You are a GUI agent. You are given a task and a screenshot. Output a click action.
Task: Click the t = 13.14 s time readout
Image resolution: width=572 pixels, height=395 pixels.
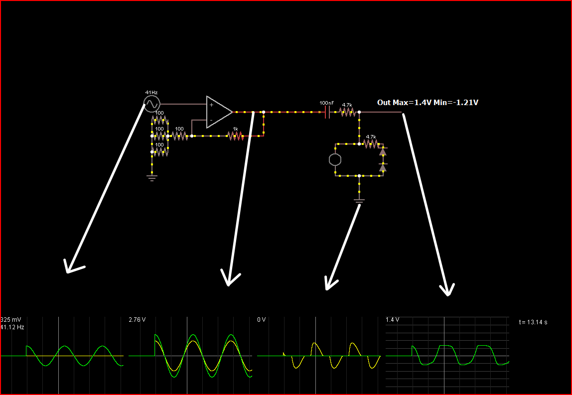[533, 322]
